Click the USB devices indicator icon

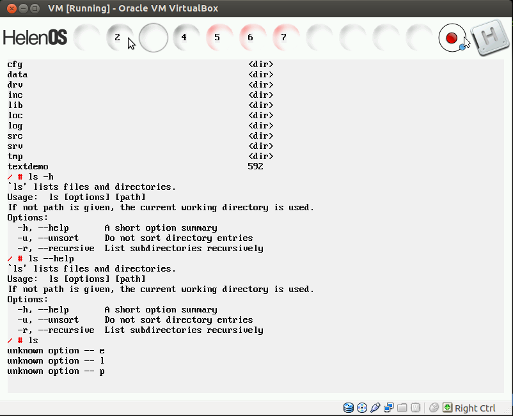(375, 408)
